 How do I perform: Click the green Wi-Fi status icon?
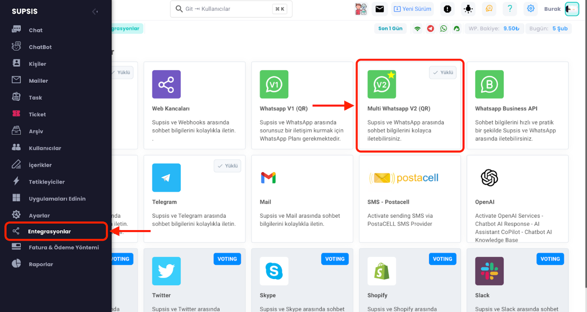tap(418, 28)
